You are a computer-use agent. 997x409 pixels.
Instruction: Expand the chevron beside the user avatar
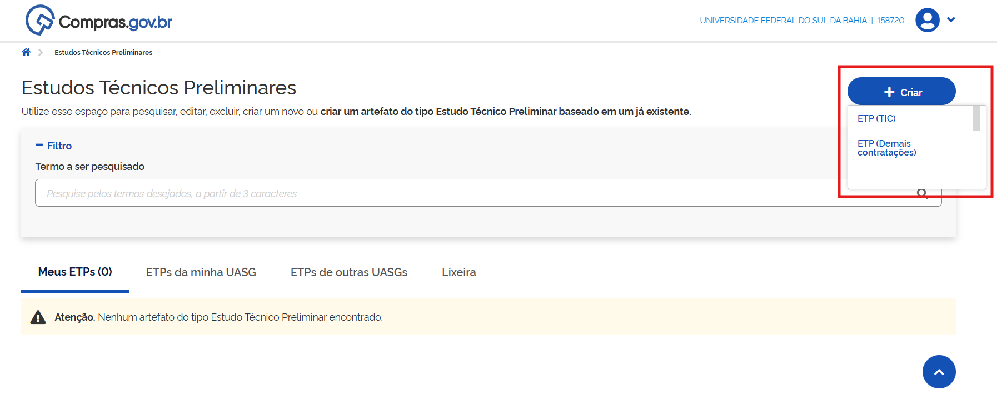[x=951, y=19]
